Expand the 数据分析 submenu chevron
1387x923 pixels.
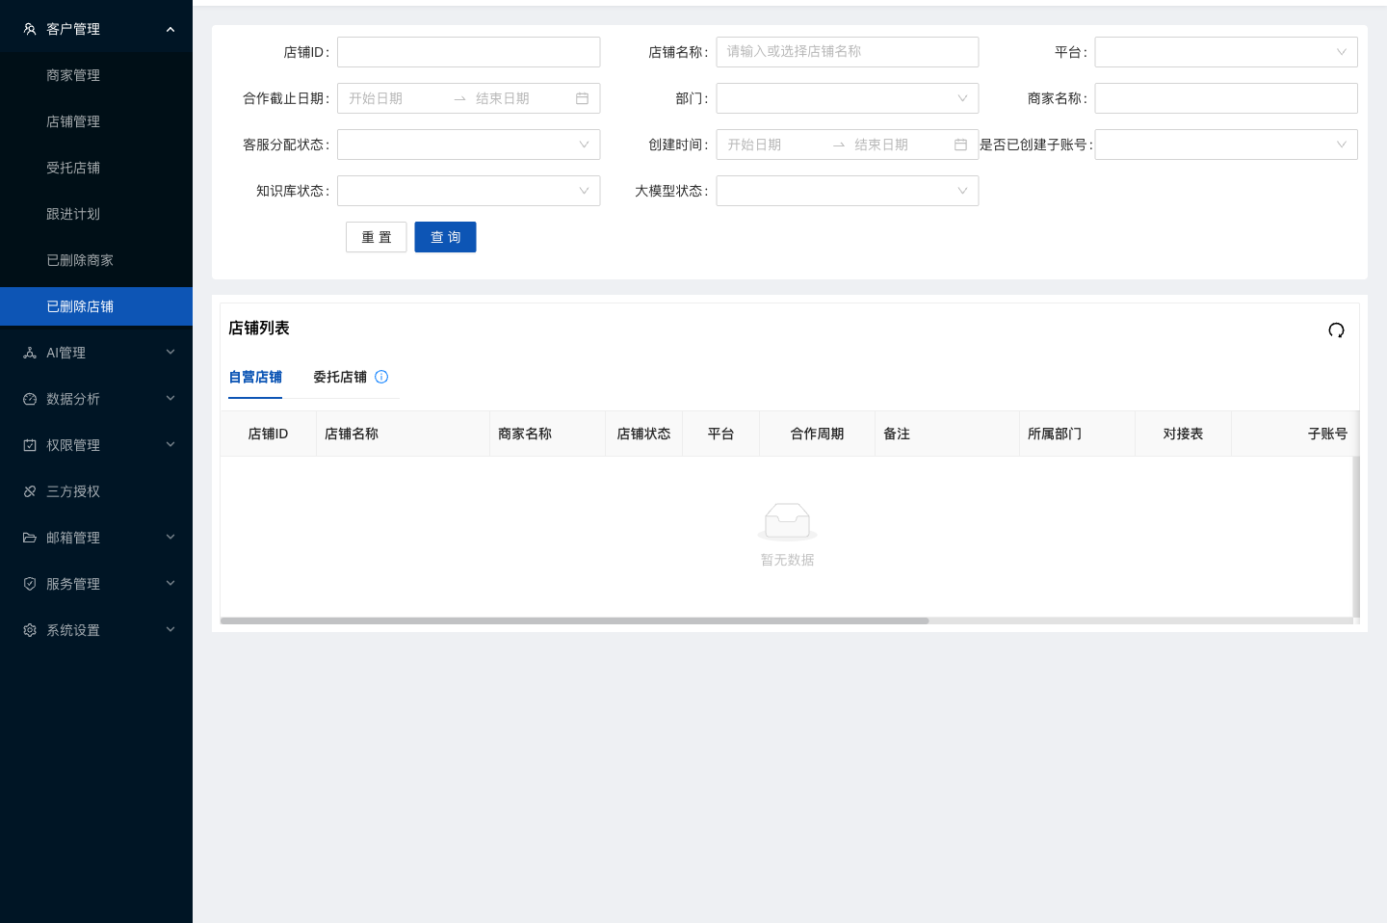coord(170,399)
